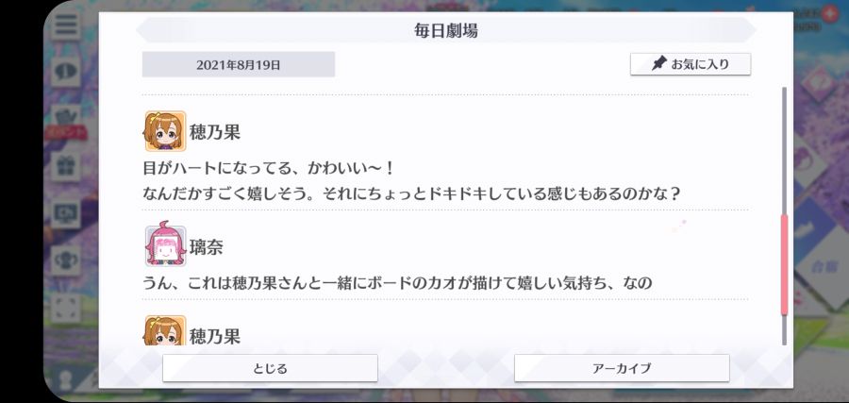Tap the fullscreen corners icon

point(67,307)
